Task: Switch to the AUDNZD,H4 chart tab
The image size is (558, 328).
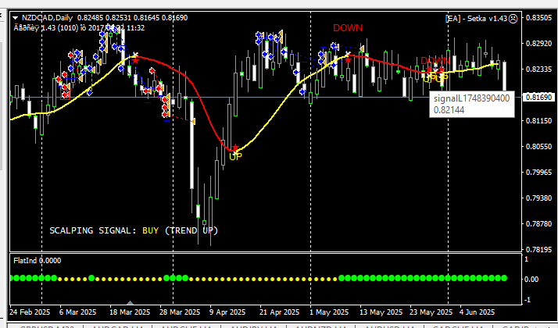Action: 321,326
